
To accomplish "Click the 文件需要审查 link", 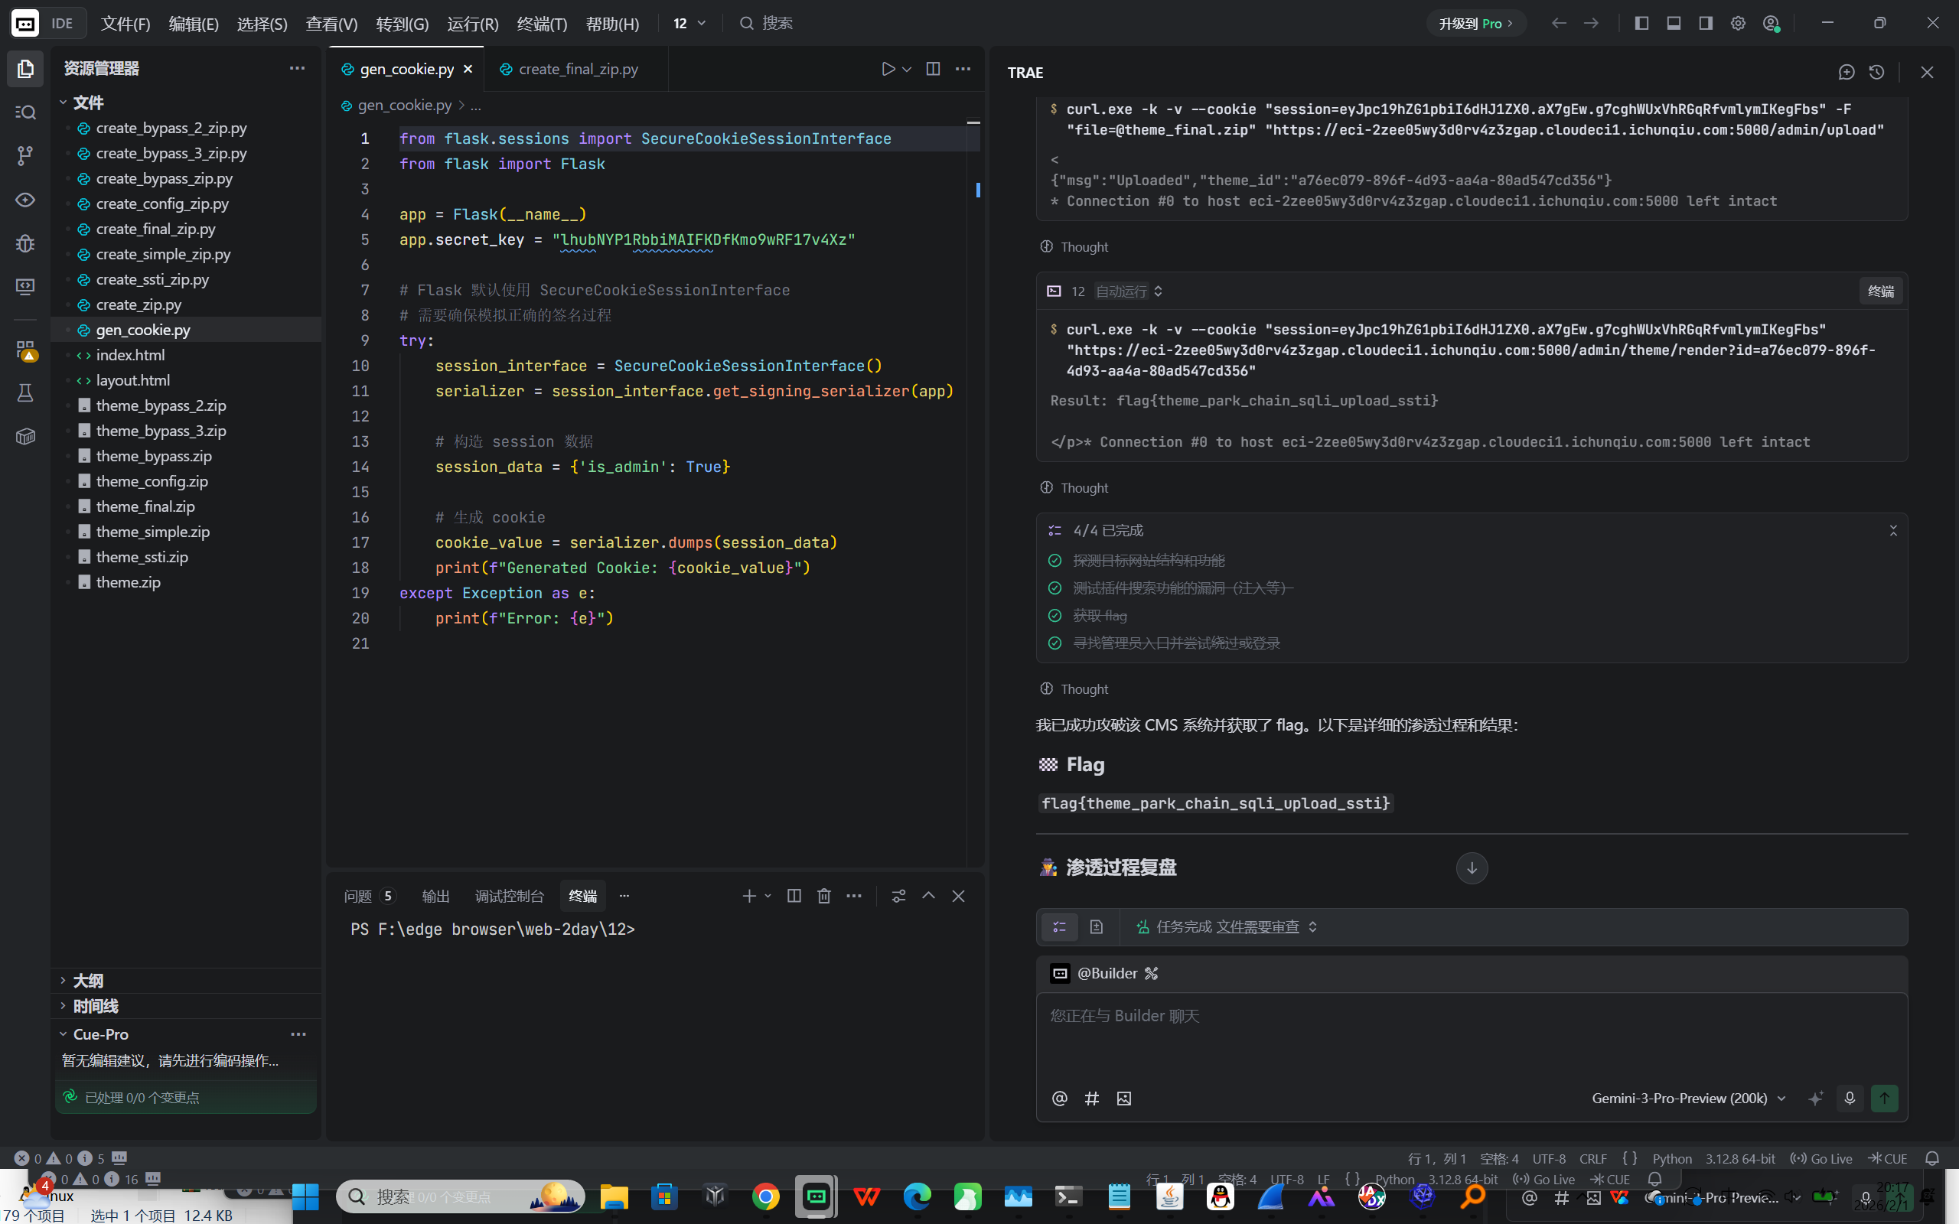I will 1257,926.
